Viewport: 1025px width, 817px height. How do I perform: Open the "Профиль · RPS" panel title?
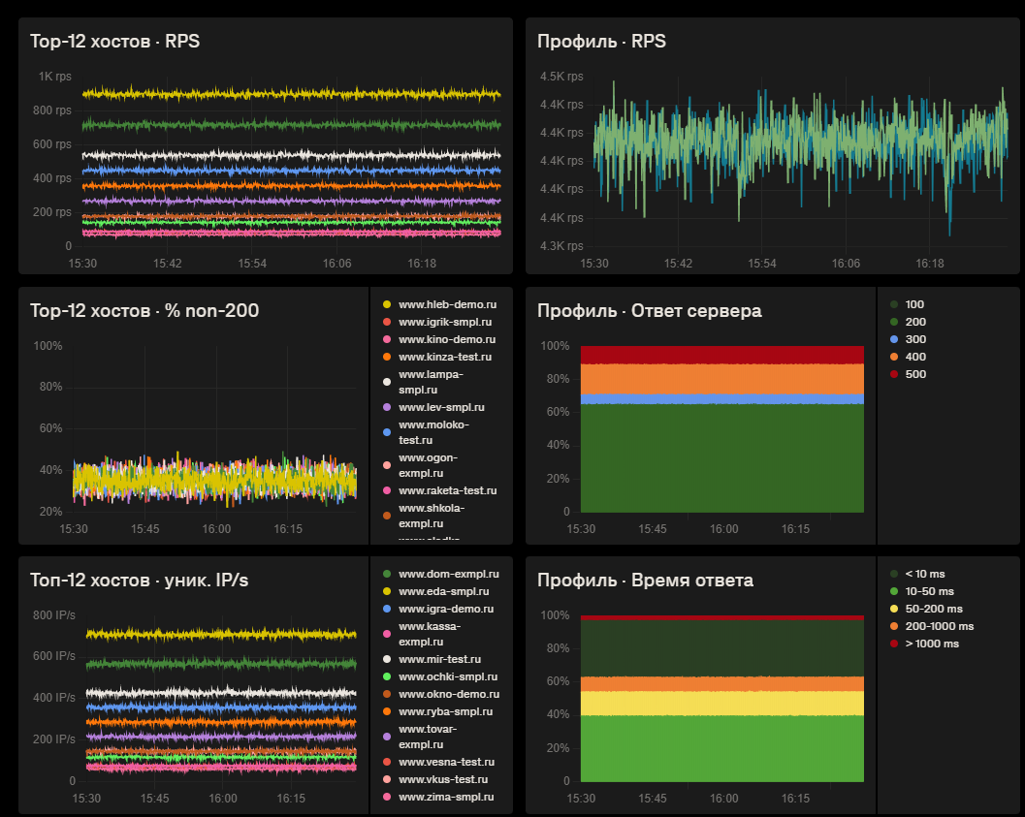click(601, 41)
